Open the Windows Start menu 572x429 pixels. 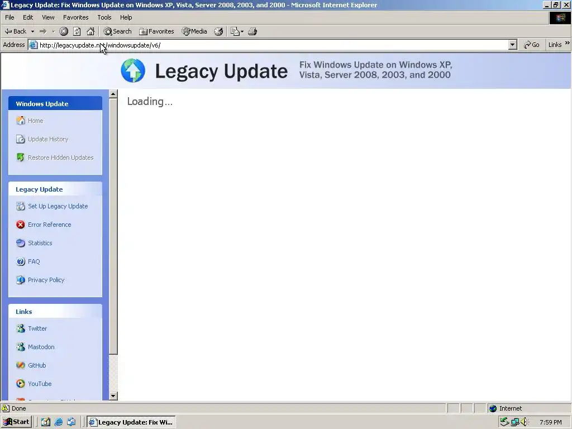16,422
